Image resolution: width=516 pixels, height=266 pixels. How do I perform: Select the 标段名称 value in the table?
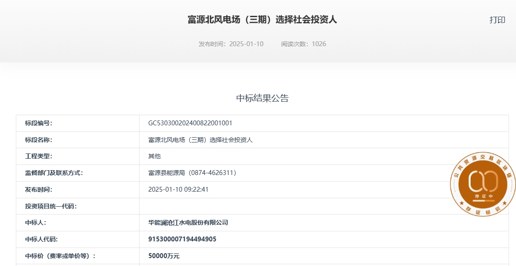[x=200, y=140]
